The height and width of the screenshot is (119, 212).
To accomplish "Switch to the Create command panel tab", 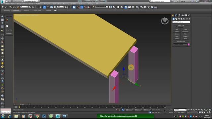I will pos(173,16).
